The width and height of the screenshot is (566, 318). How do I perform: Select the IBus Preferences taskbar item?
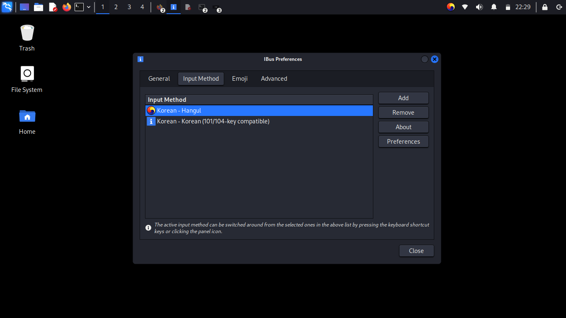pos(174,7)
